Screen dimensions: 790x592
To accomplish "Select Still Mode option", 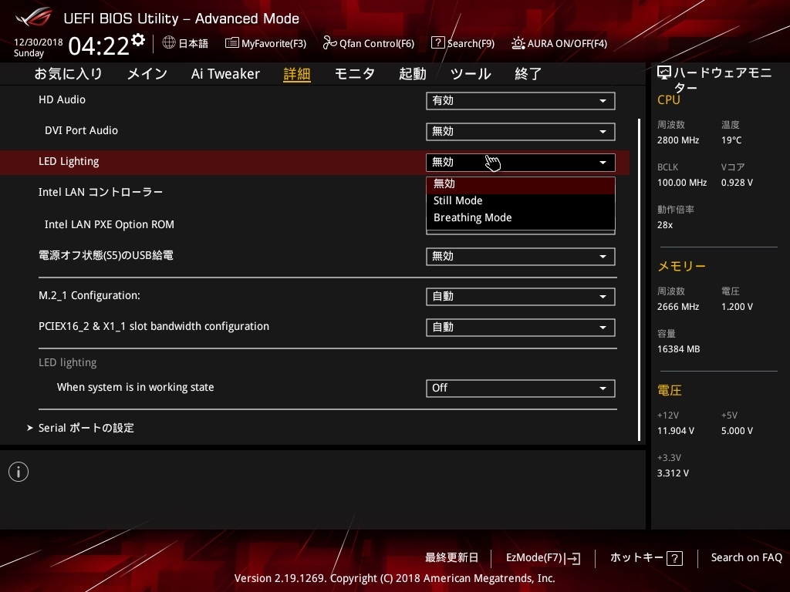I will tap(521, 200).
